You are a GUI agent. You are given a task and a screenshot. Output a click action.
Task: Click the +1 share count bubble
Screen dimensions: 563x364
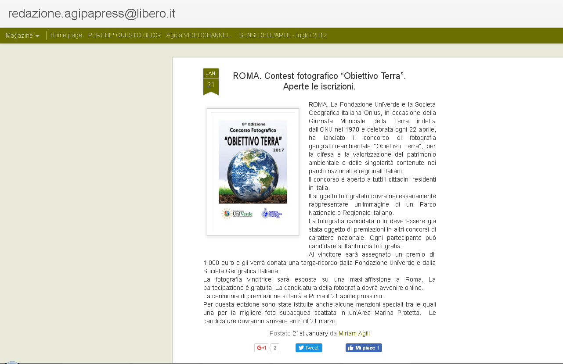274,348
